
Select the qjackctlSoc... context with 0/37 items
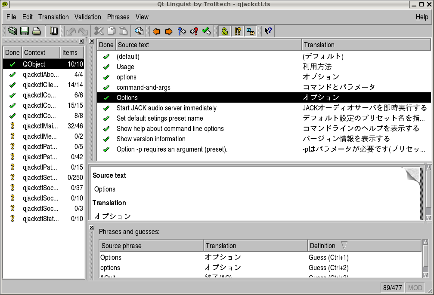coord(43,188)
